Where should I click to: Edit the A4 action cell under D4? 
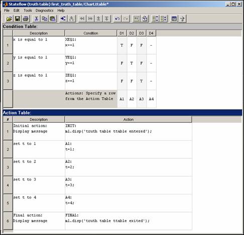click(x=151, y=99)
